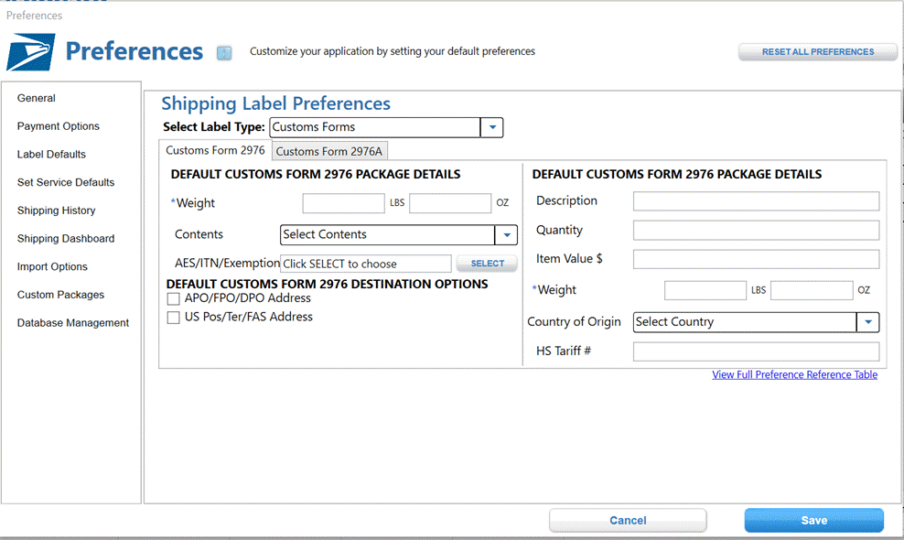Click SELECT button for AES/ITN/Exemption
Screen dimensions: 904x540
tap(487, 264)
